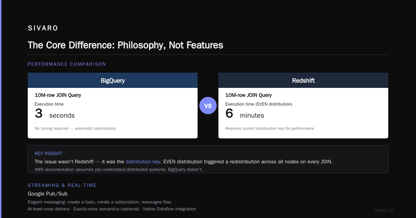Select the BigQuery card header
Viewport: 416px width, 218px height.
coord(113,80)
